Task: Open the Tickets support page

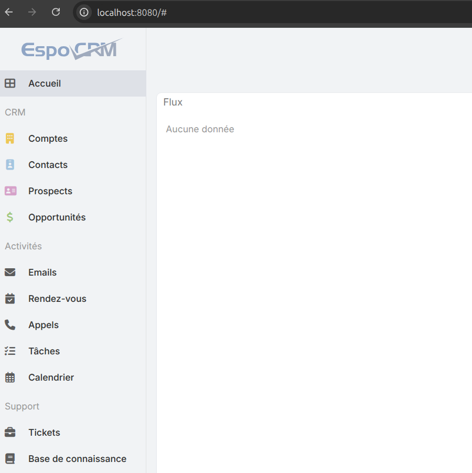Action: pos(44,433)
